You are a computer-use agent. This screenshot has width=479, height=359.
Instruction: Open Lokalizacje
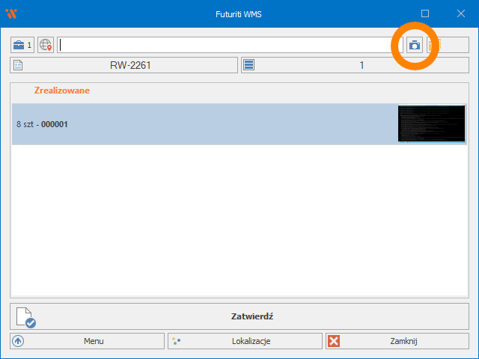click(x=244, y=341)
